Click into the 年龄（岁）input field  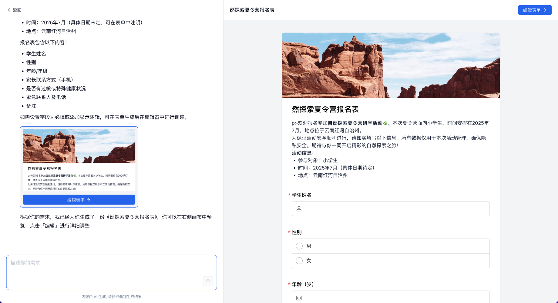point(394,298)
